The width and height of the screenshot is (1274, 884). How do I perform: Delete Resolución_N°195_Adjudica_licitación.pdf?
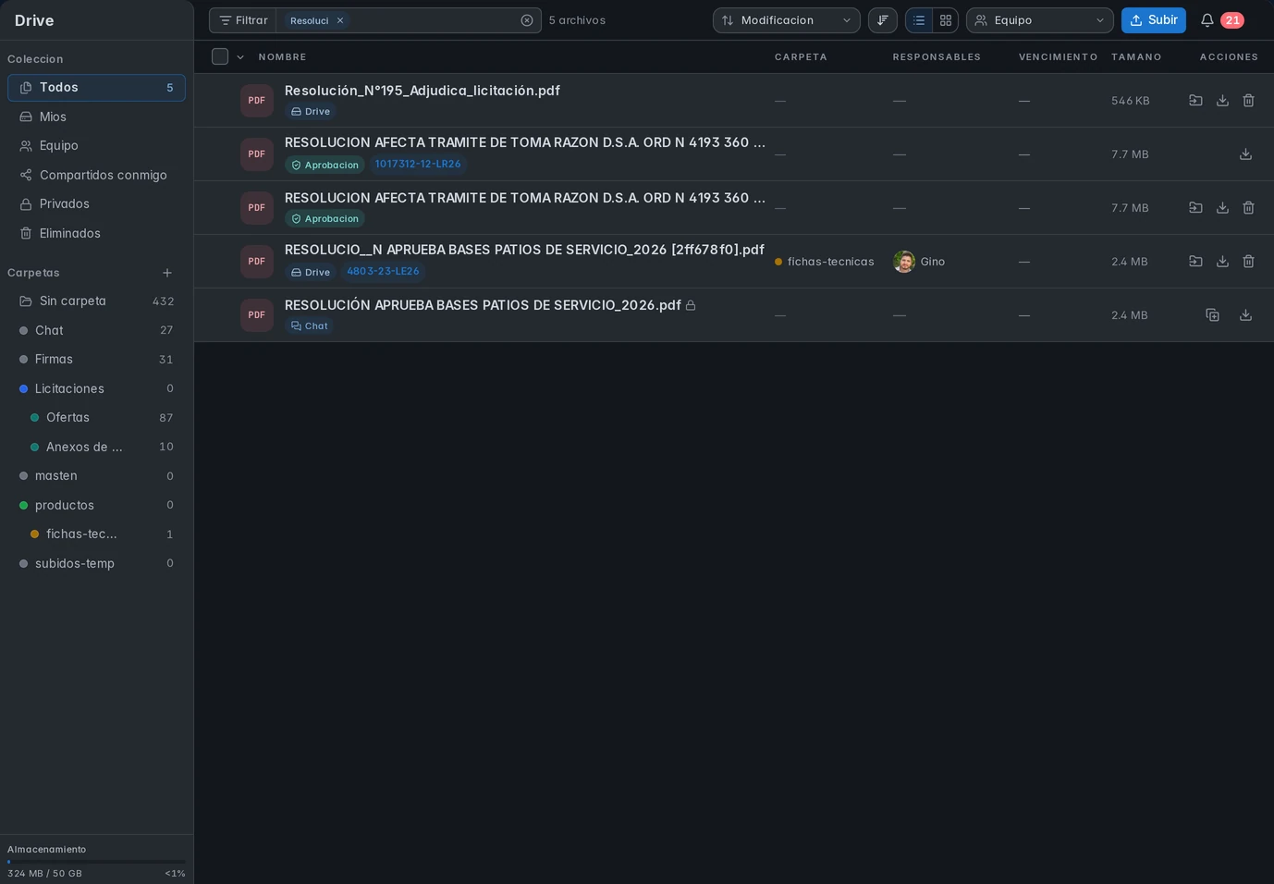click(1248, 101)
